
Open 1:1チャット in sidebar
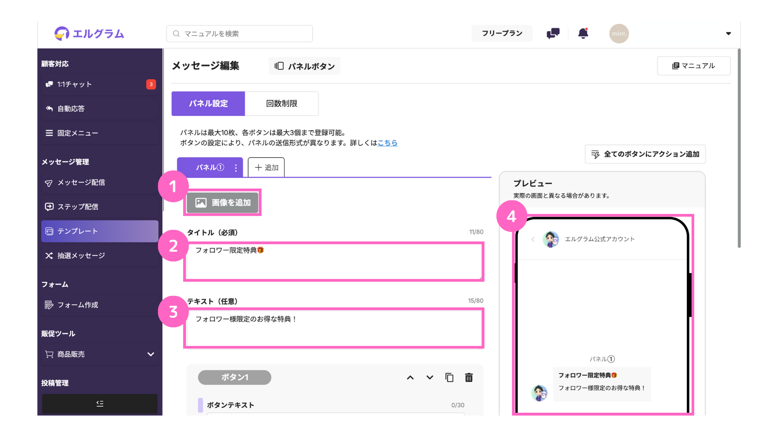pyautogui.click(x=100, y=84)
